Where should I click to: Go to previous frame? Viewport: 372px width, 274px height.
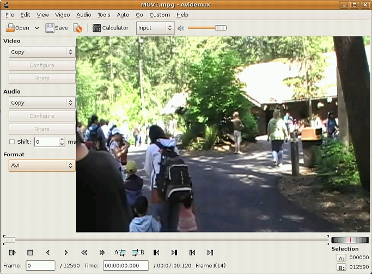click(x=48, y=253)
